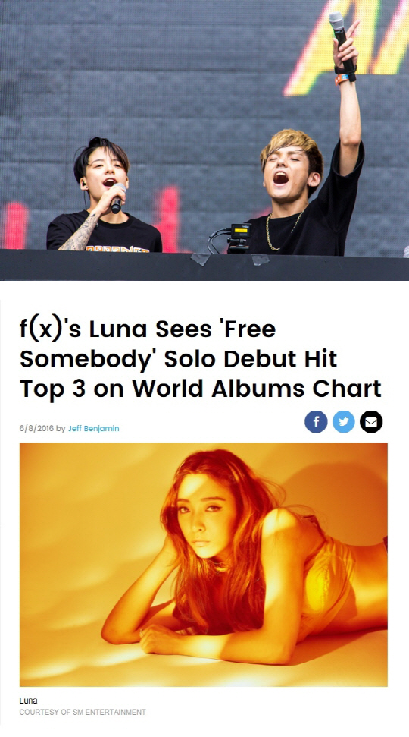
Task: Click the small monitor device on stage ledge
Action: [240, 238]
